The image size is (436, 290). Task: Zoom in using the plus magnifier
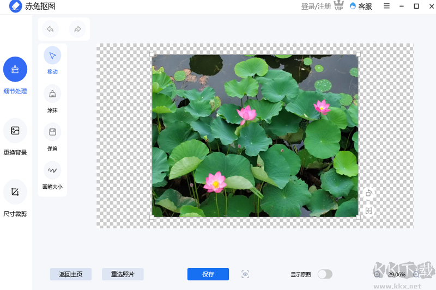coord(416,274)
